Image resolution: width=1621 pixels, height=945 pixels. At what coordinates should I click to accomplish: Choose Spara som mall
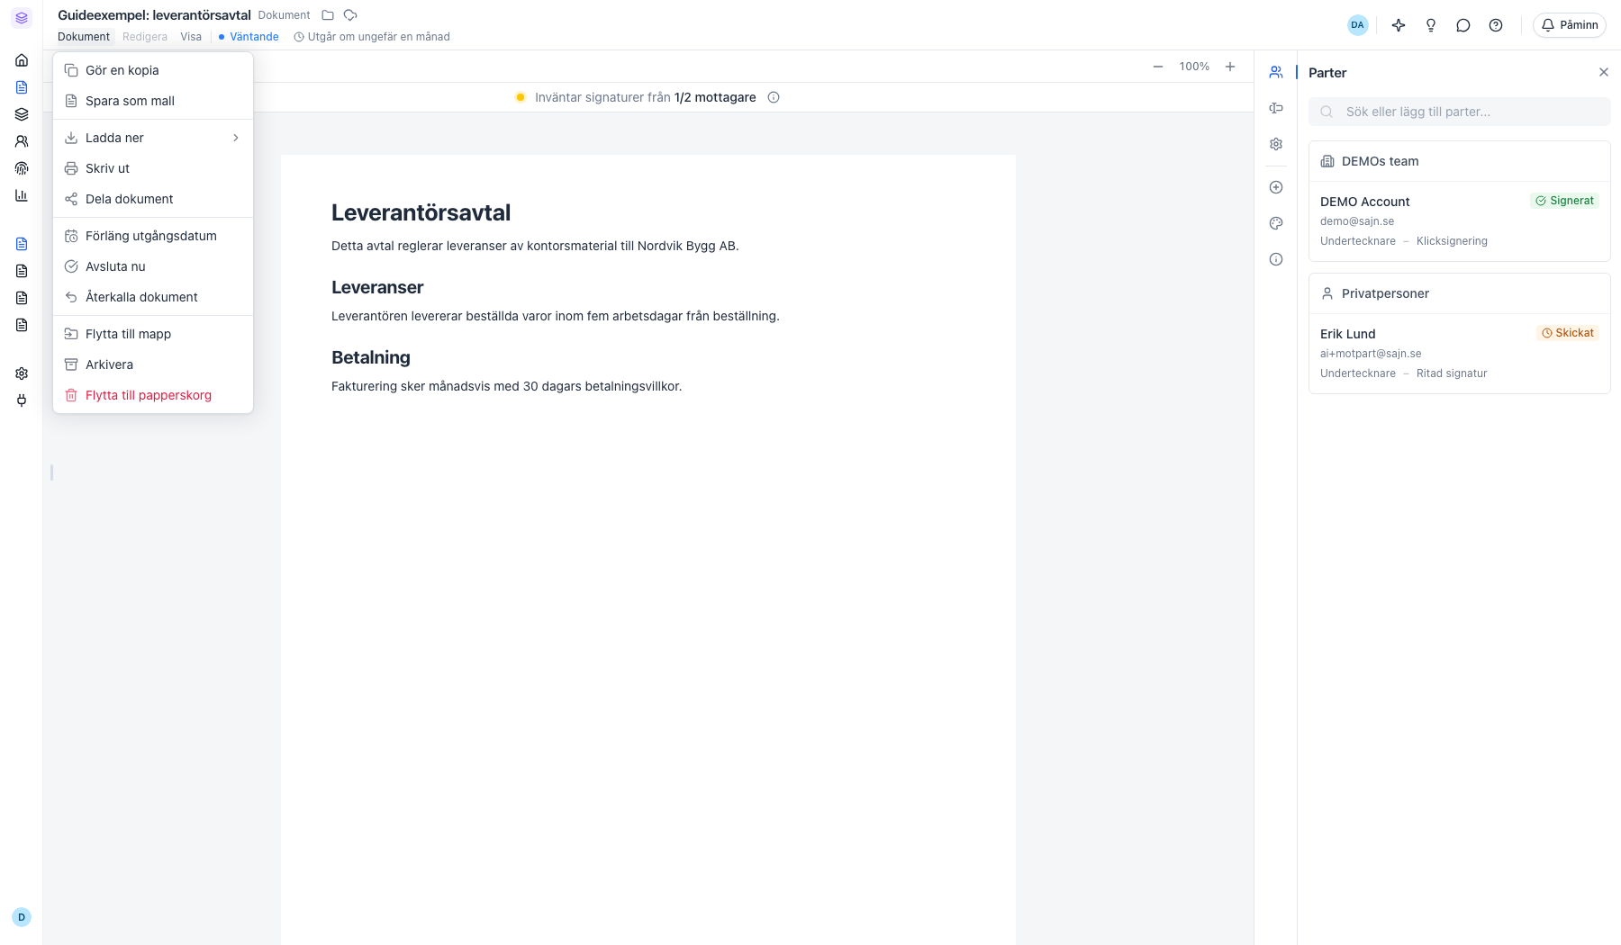pos(153,101)
